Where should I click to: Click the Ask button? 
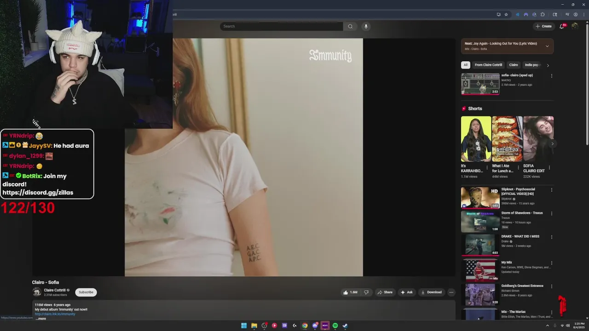(407, 292)
